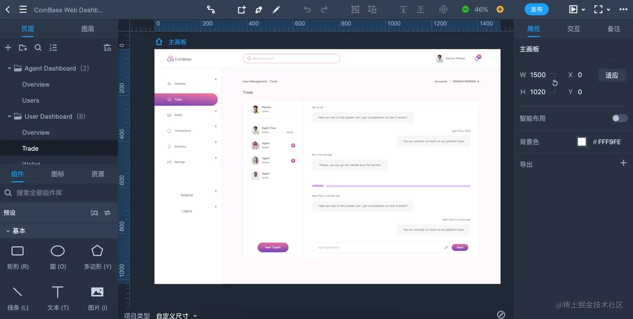Viewport: 633px width, 319px height.
Task: Add an export with 导出 plus
Action: pos(623,163)
